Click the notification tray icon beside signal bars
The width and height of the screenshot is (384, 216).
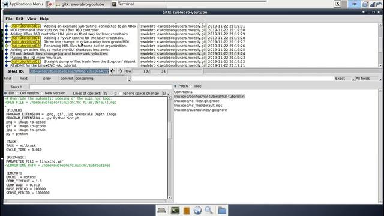[x=365, y=4]
